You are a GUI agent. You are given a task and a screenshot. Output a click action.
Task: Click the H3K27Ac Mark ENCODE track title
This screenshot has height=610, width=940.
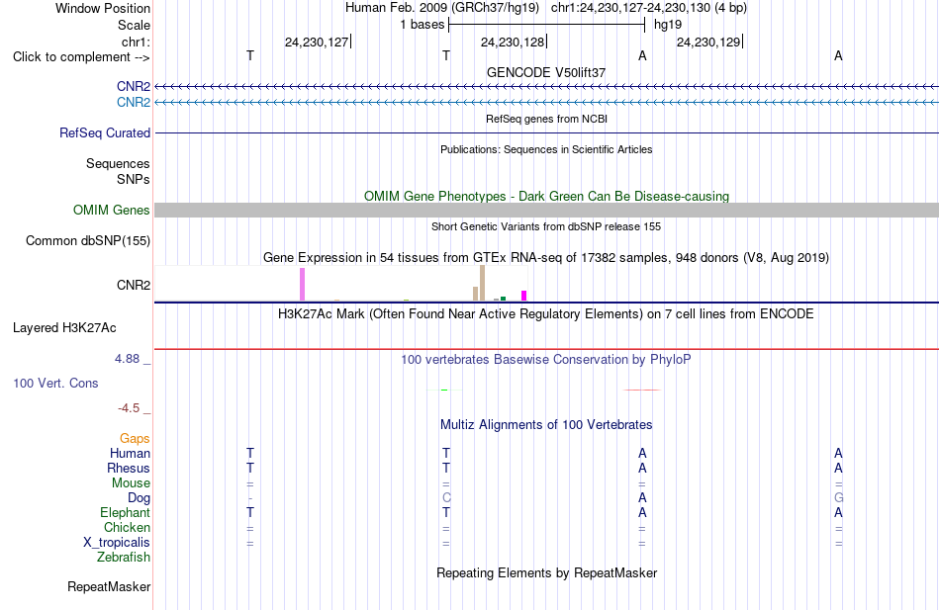pyautogui.click(x=546, y=314)
